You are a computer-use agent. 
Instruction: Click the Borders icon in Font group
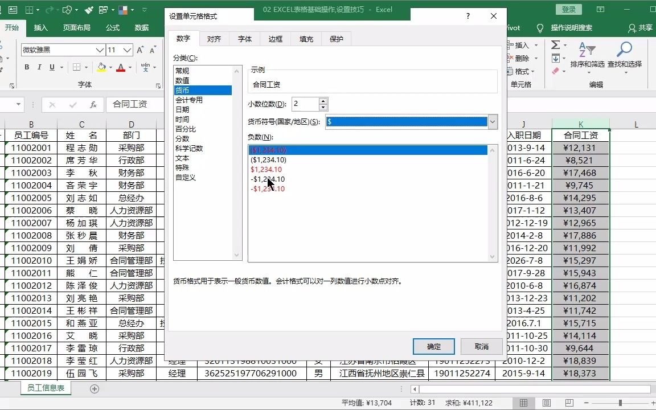point(76,67)
